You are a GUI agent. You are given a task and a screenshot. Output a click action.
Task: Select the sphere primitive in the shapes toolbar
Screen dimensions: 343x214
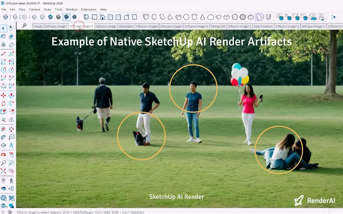pos(187,17)
